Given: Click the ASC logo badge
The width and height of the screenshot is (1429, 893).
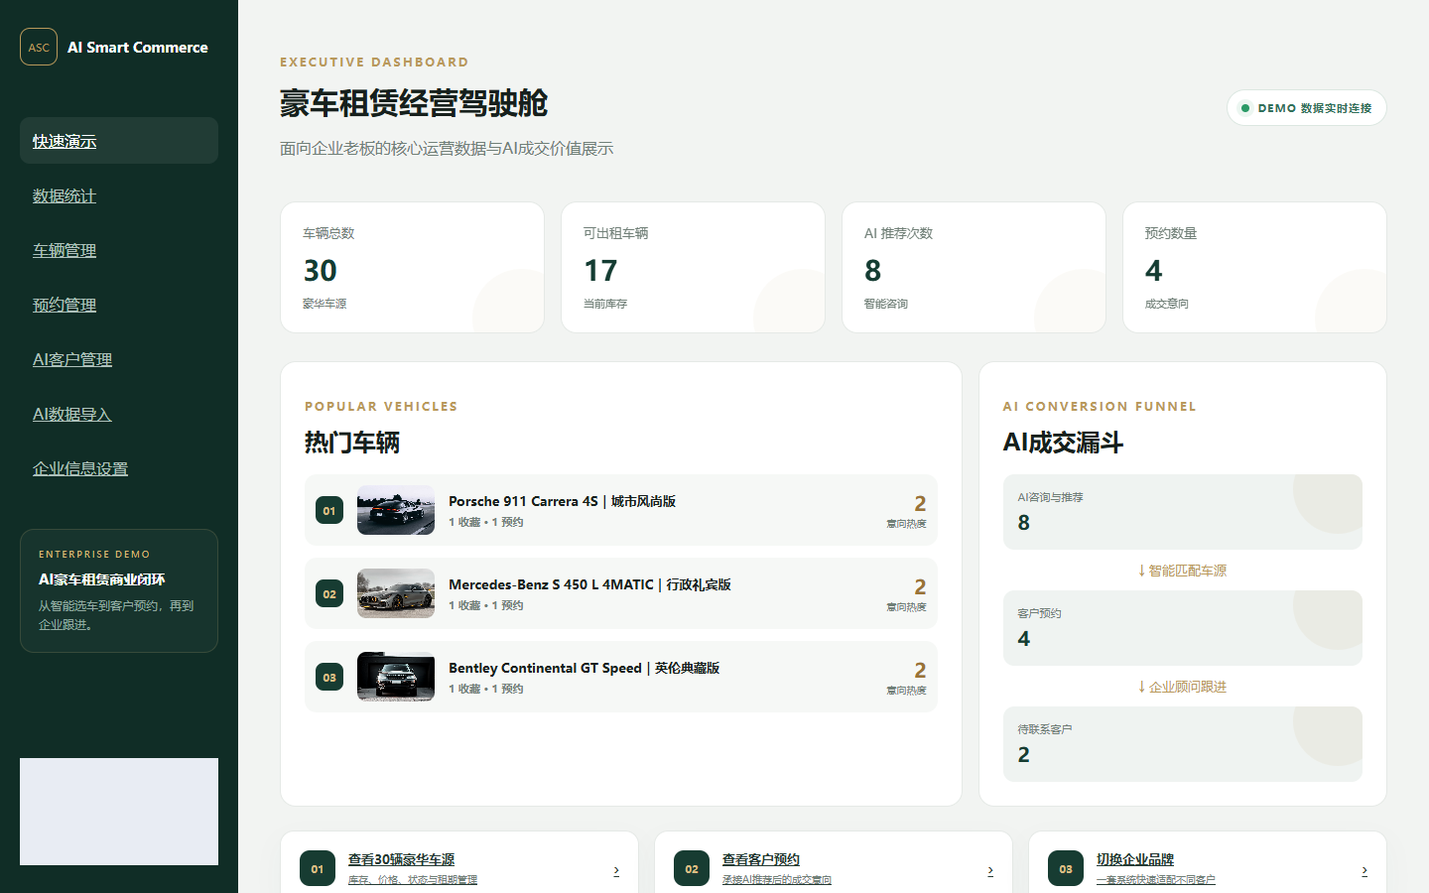Looking at the screenshot, I should pos(39,47).
